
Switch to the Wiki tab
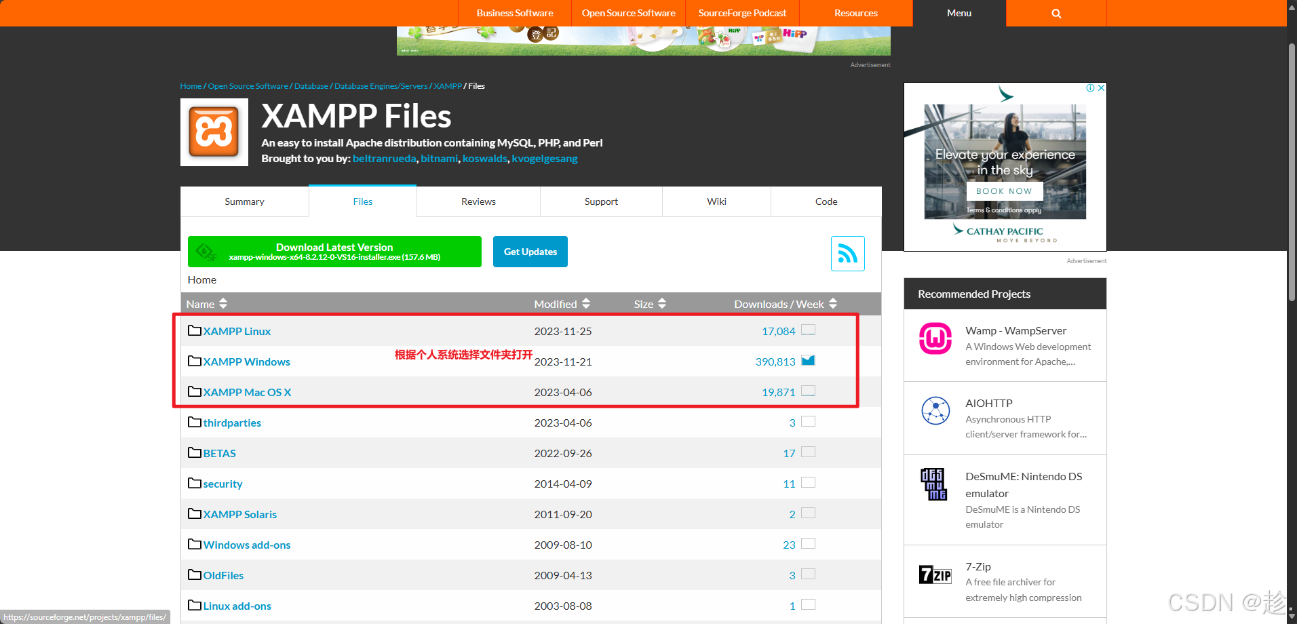pos(717,201)
